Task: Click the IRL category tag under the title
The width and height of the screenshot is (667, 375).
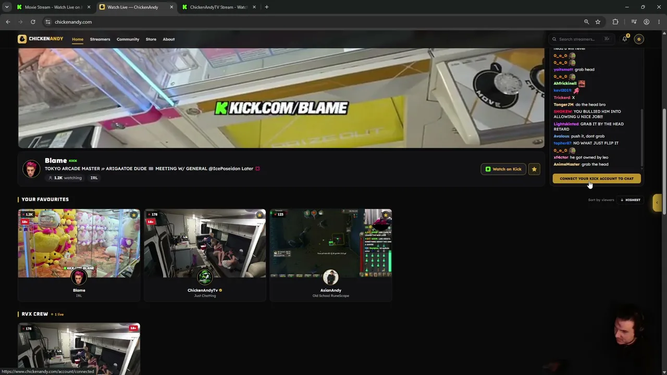Action: click(94, 178)
